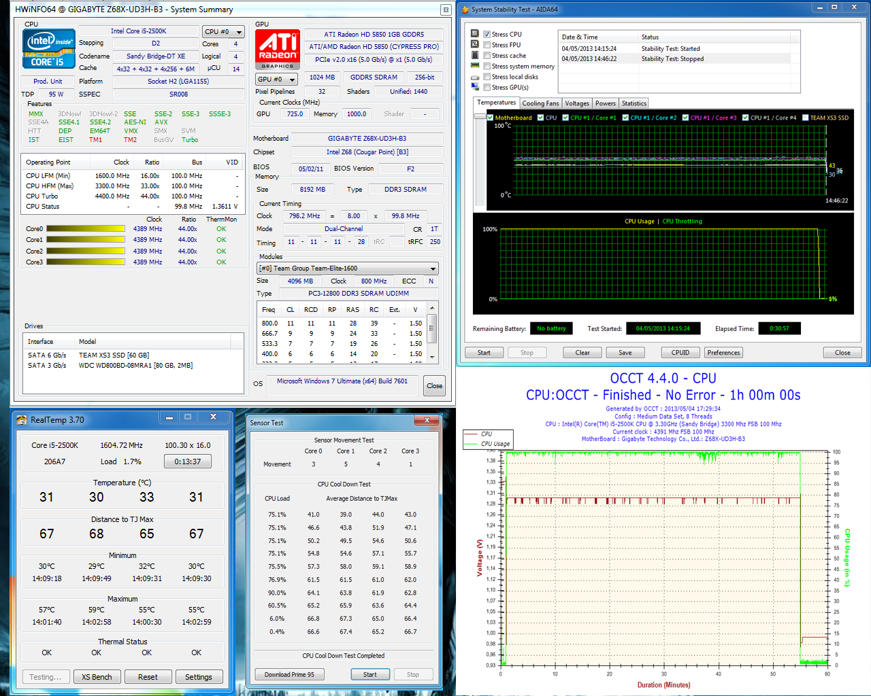Uncheck the Stress CPU checkbox
The height and width of the screenshot is (696, 871).
coord(487,34)
